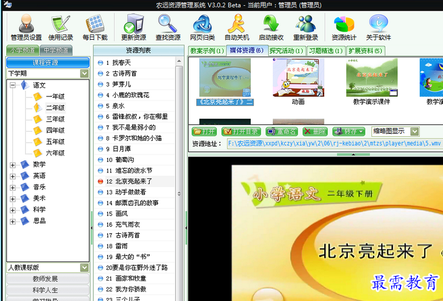Viewport: 443px width, 301px height.
Task: Select the 动画 thumbnail
Action: [298, 82]
